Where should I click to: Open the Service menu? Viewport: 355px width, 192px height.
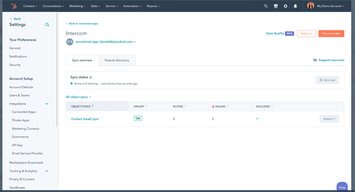(112, 6)
